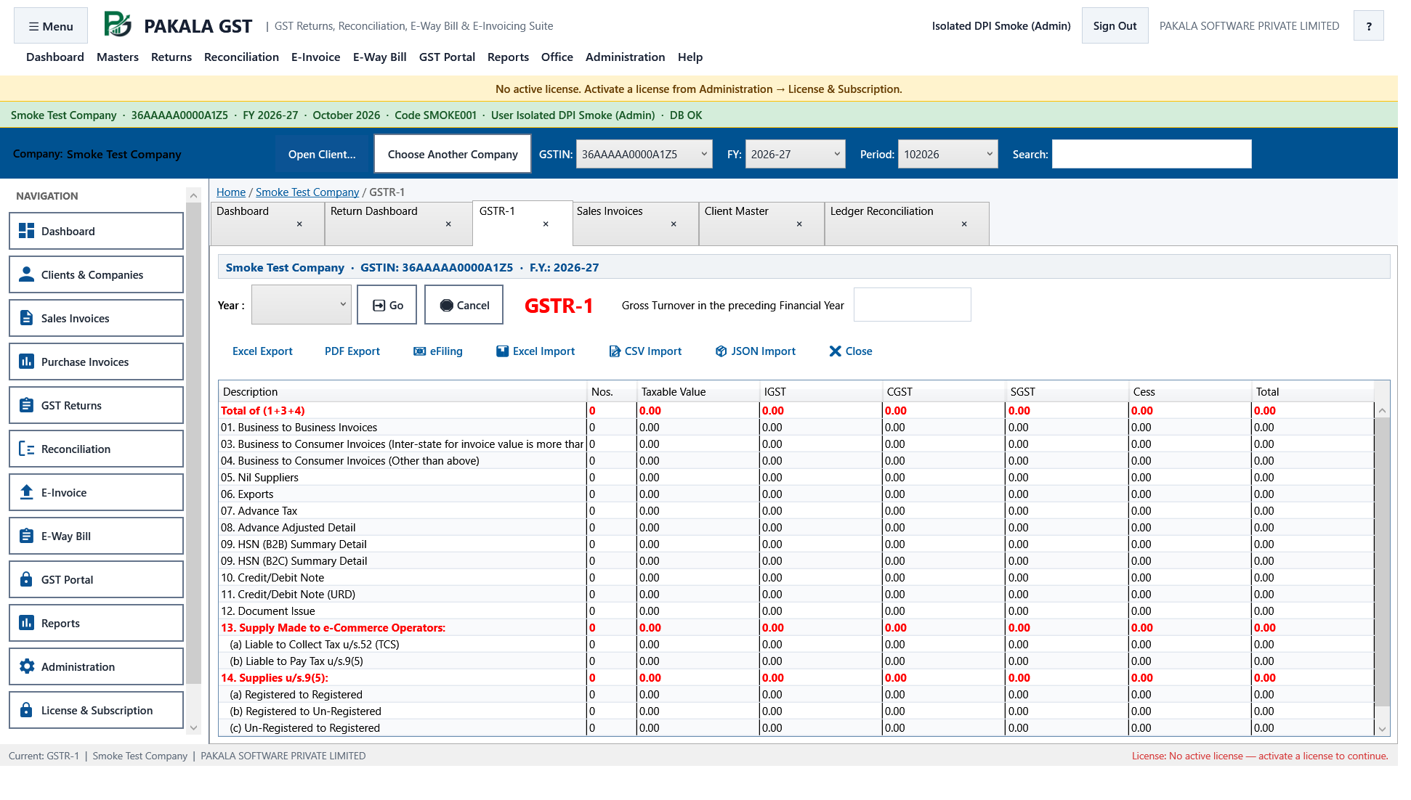Click the Cancel button
The image size is (1411, 800).
pos(464,305)
